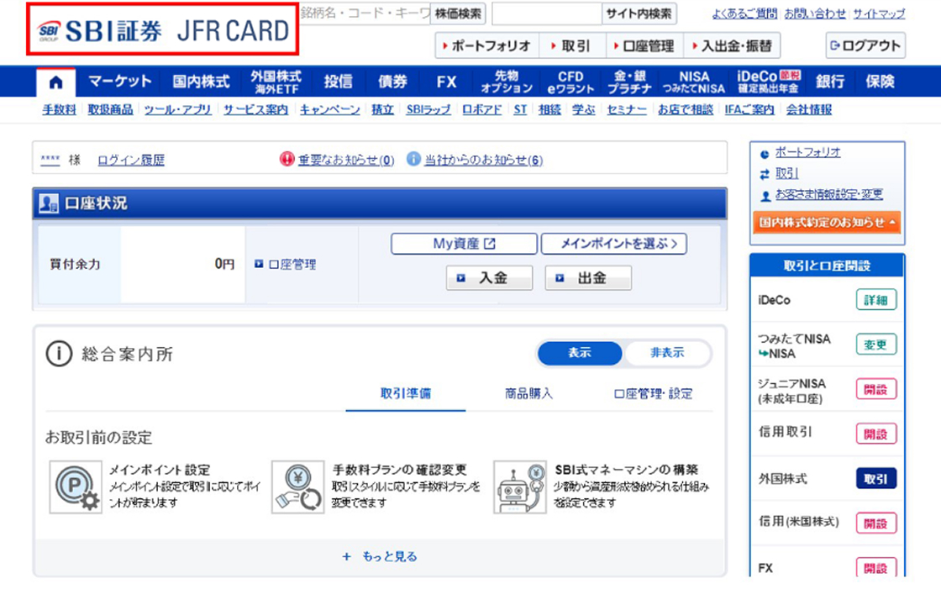The height and width of the screenshot is (605, 941).
Task: Click the ログイン履歴 link
Action: click(131, 160)
